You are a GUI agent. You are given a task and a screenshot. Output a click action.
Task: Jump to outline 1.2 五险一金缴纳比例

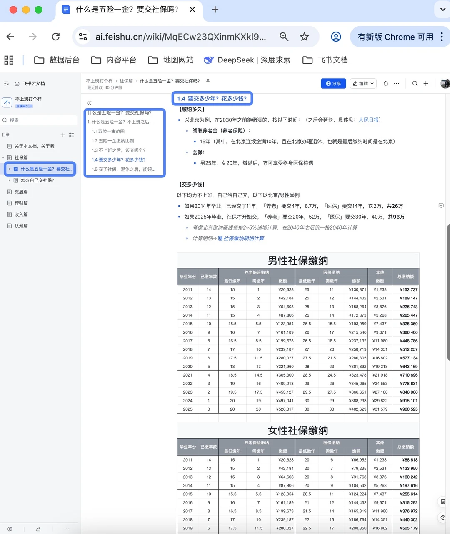click(113, 141)
